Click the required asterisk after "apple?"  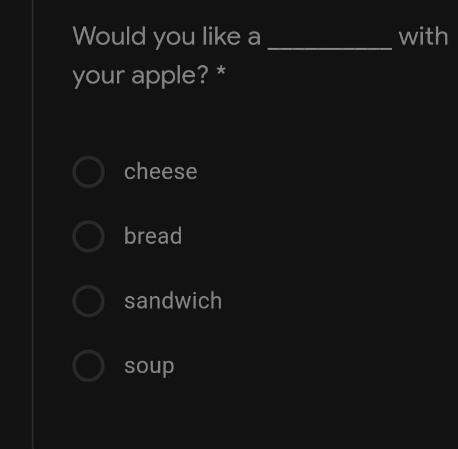[220, 73]
